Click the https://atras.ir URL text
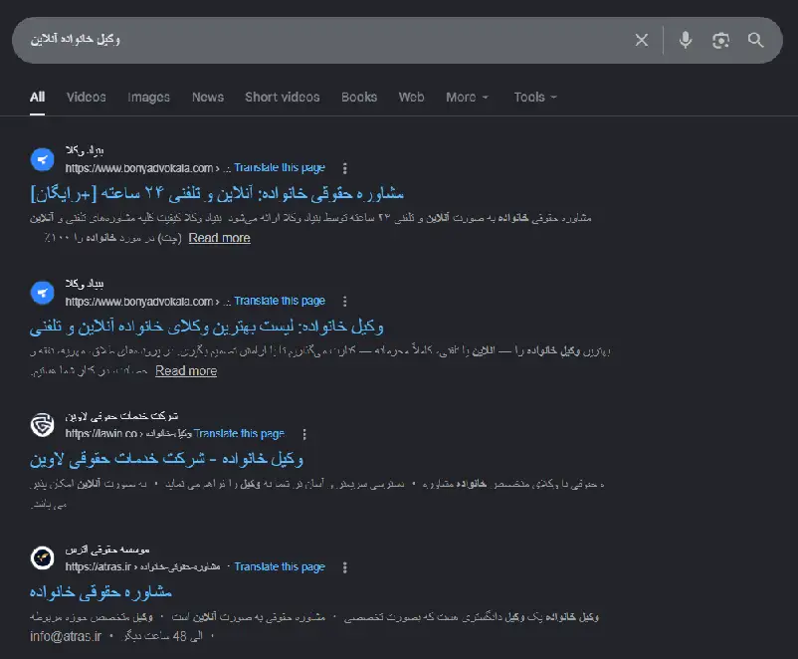 click(98, 567)
